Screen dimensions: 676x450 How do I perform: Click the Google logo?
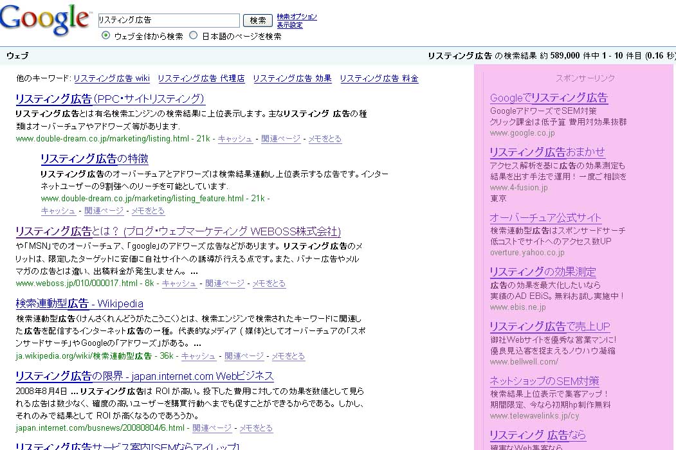point(45,19)
